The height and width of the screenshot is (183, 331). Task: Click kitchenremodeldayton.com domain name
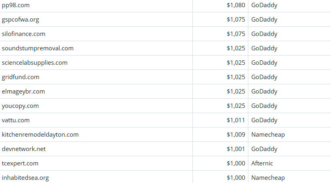(40, 135)
